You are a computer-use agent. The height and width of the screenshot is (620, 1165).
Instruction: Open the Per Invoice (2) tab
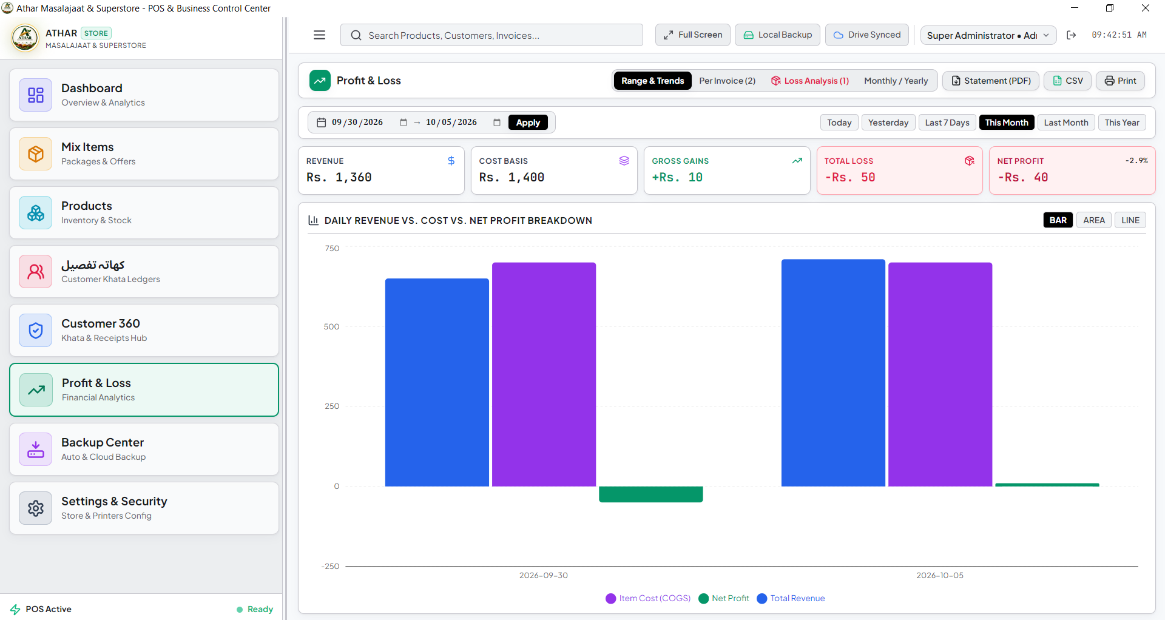coord(727,81)
